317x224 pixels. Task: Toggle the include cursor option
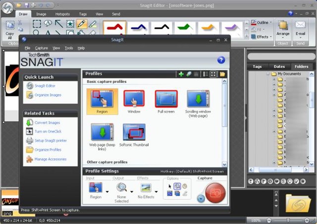click(170, 186)
